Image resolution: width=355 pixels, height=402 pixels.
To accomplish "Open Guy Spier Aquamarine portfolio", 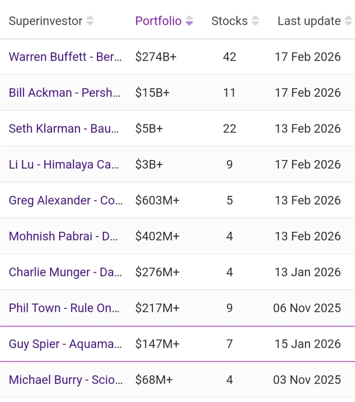I will coord(65,344).
